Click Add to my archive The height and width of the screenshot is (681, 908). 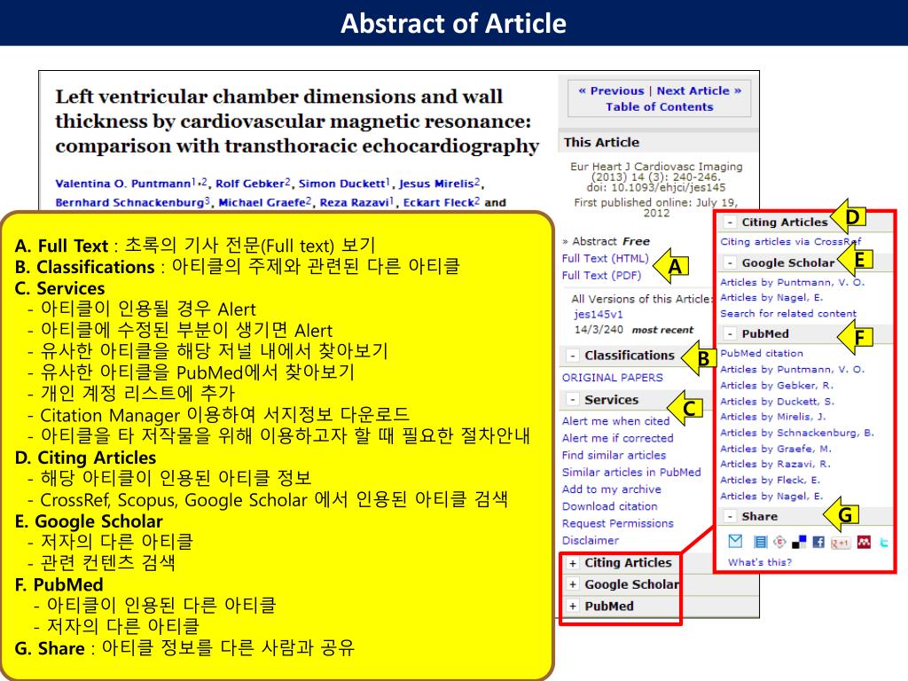(612, 489)
